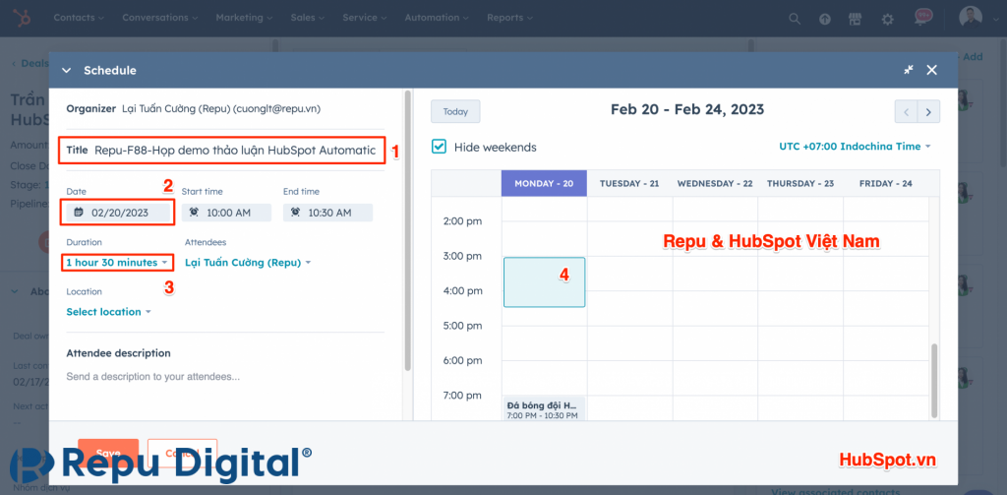The width and height of the screenshot is (1007, 495).
Task: Click the form panel vertical scrollbar
Action: coord(407,230)
